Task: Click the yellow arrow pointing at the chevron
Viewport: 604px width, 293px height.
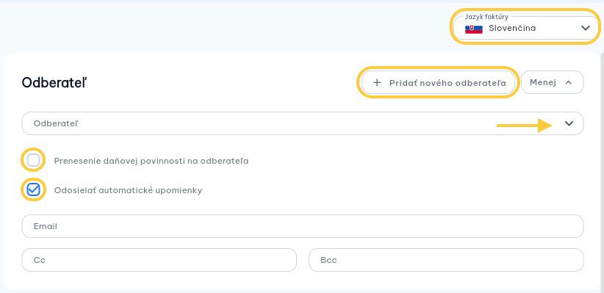Action: [x=525, y=126]
